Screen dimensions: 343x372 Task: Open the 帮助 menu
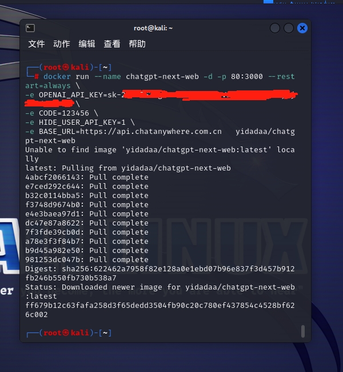click(137, 44)
